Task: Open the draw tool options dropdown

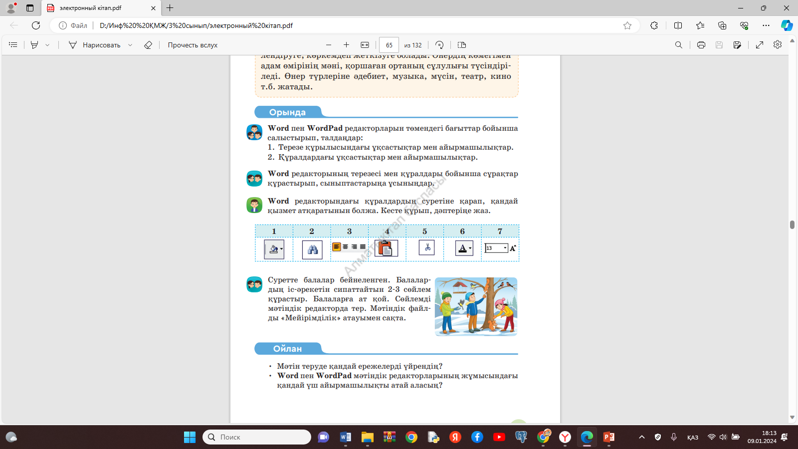Action: click(x=130, y=45)
